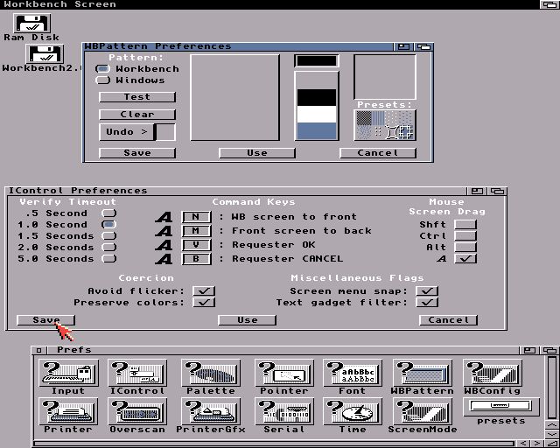Click Prefs window scroll left arrow
Viewport: 560px width, 448px height.
tap(524, 444)
